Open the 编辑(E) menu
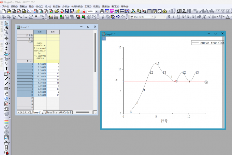This screenshot has width=232, height=155. 14,6
